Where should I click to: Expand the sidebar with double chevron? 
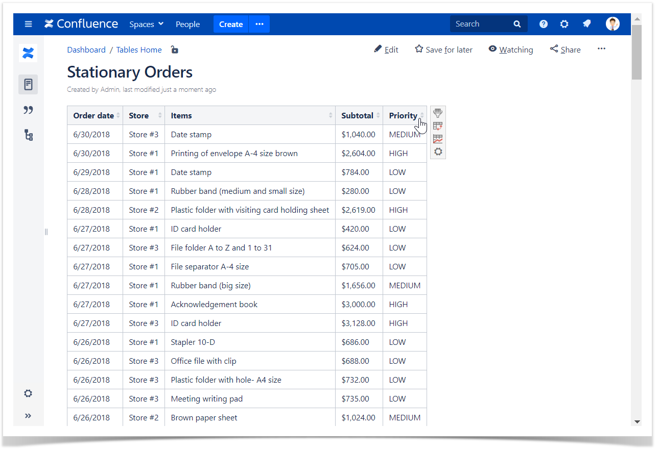(28, 416)
